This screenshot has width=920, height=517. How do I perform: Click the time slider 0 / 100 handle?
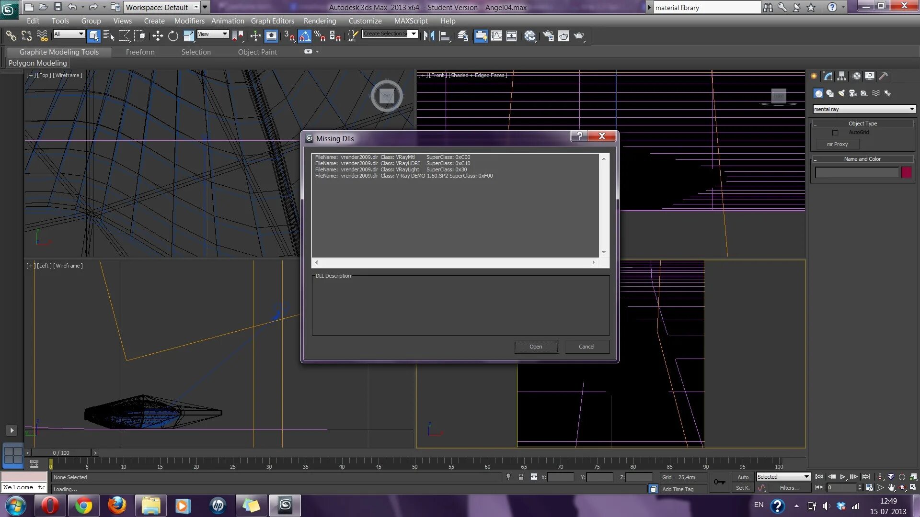tap(61, 453)
